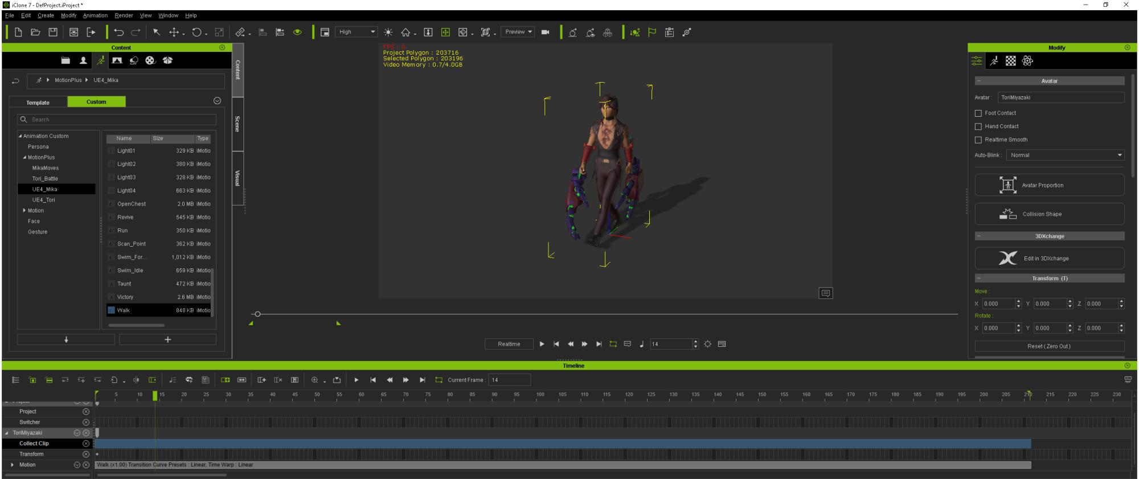Click the timeline zoom magnifier icon
1139x479 pixels.
314,380
